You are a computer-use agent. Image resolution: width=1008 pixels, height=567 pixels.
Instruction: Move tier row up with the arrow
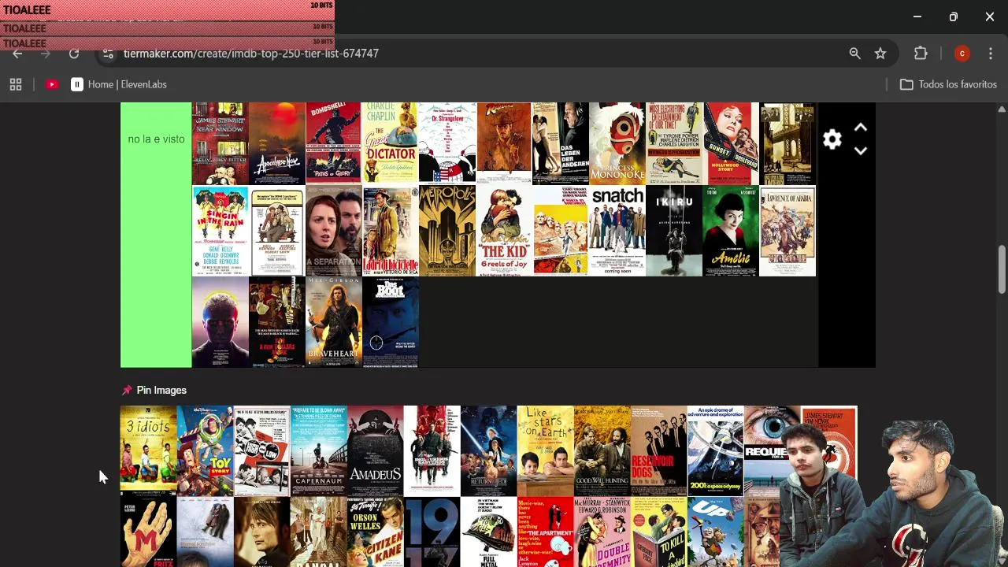861,128
